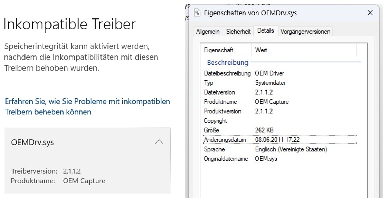This screenshot has width=386, height=198.
Task: Select the Details tab
Action: pos(265,31)
